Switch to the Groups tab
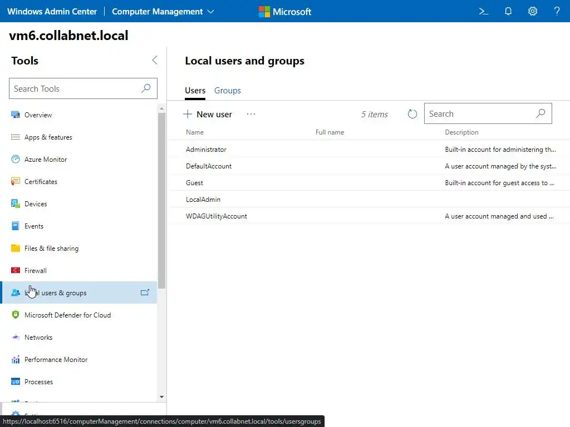The image size is (570, 427). click(228, 91)
